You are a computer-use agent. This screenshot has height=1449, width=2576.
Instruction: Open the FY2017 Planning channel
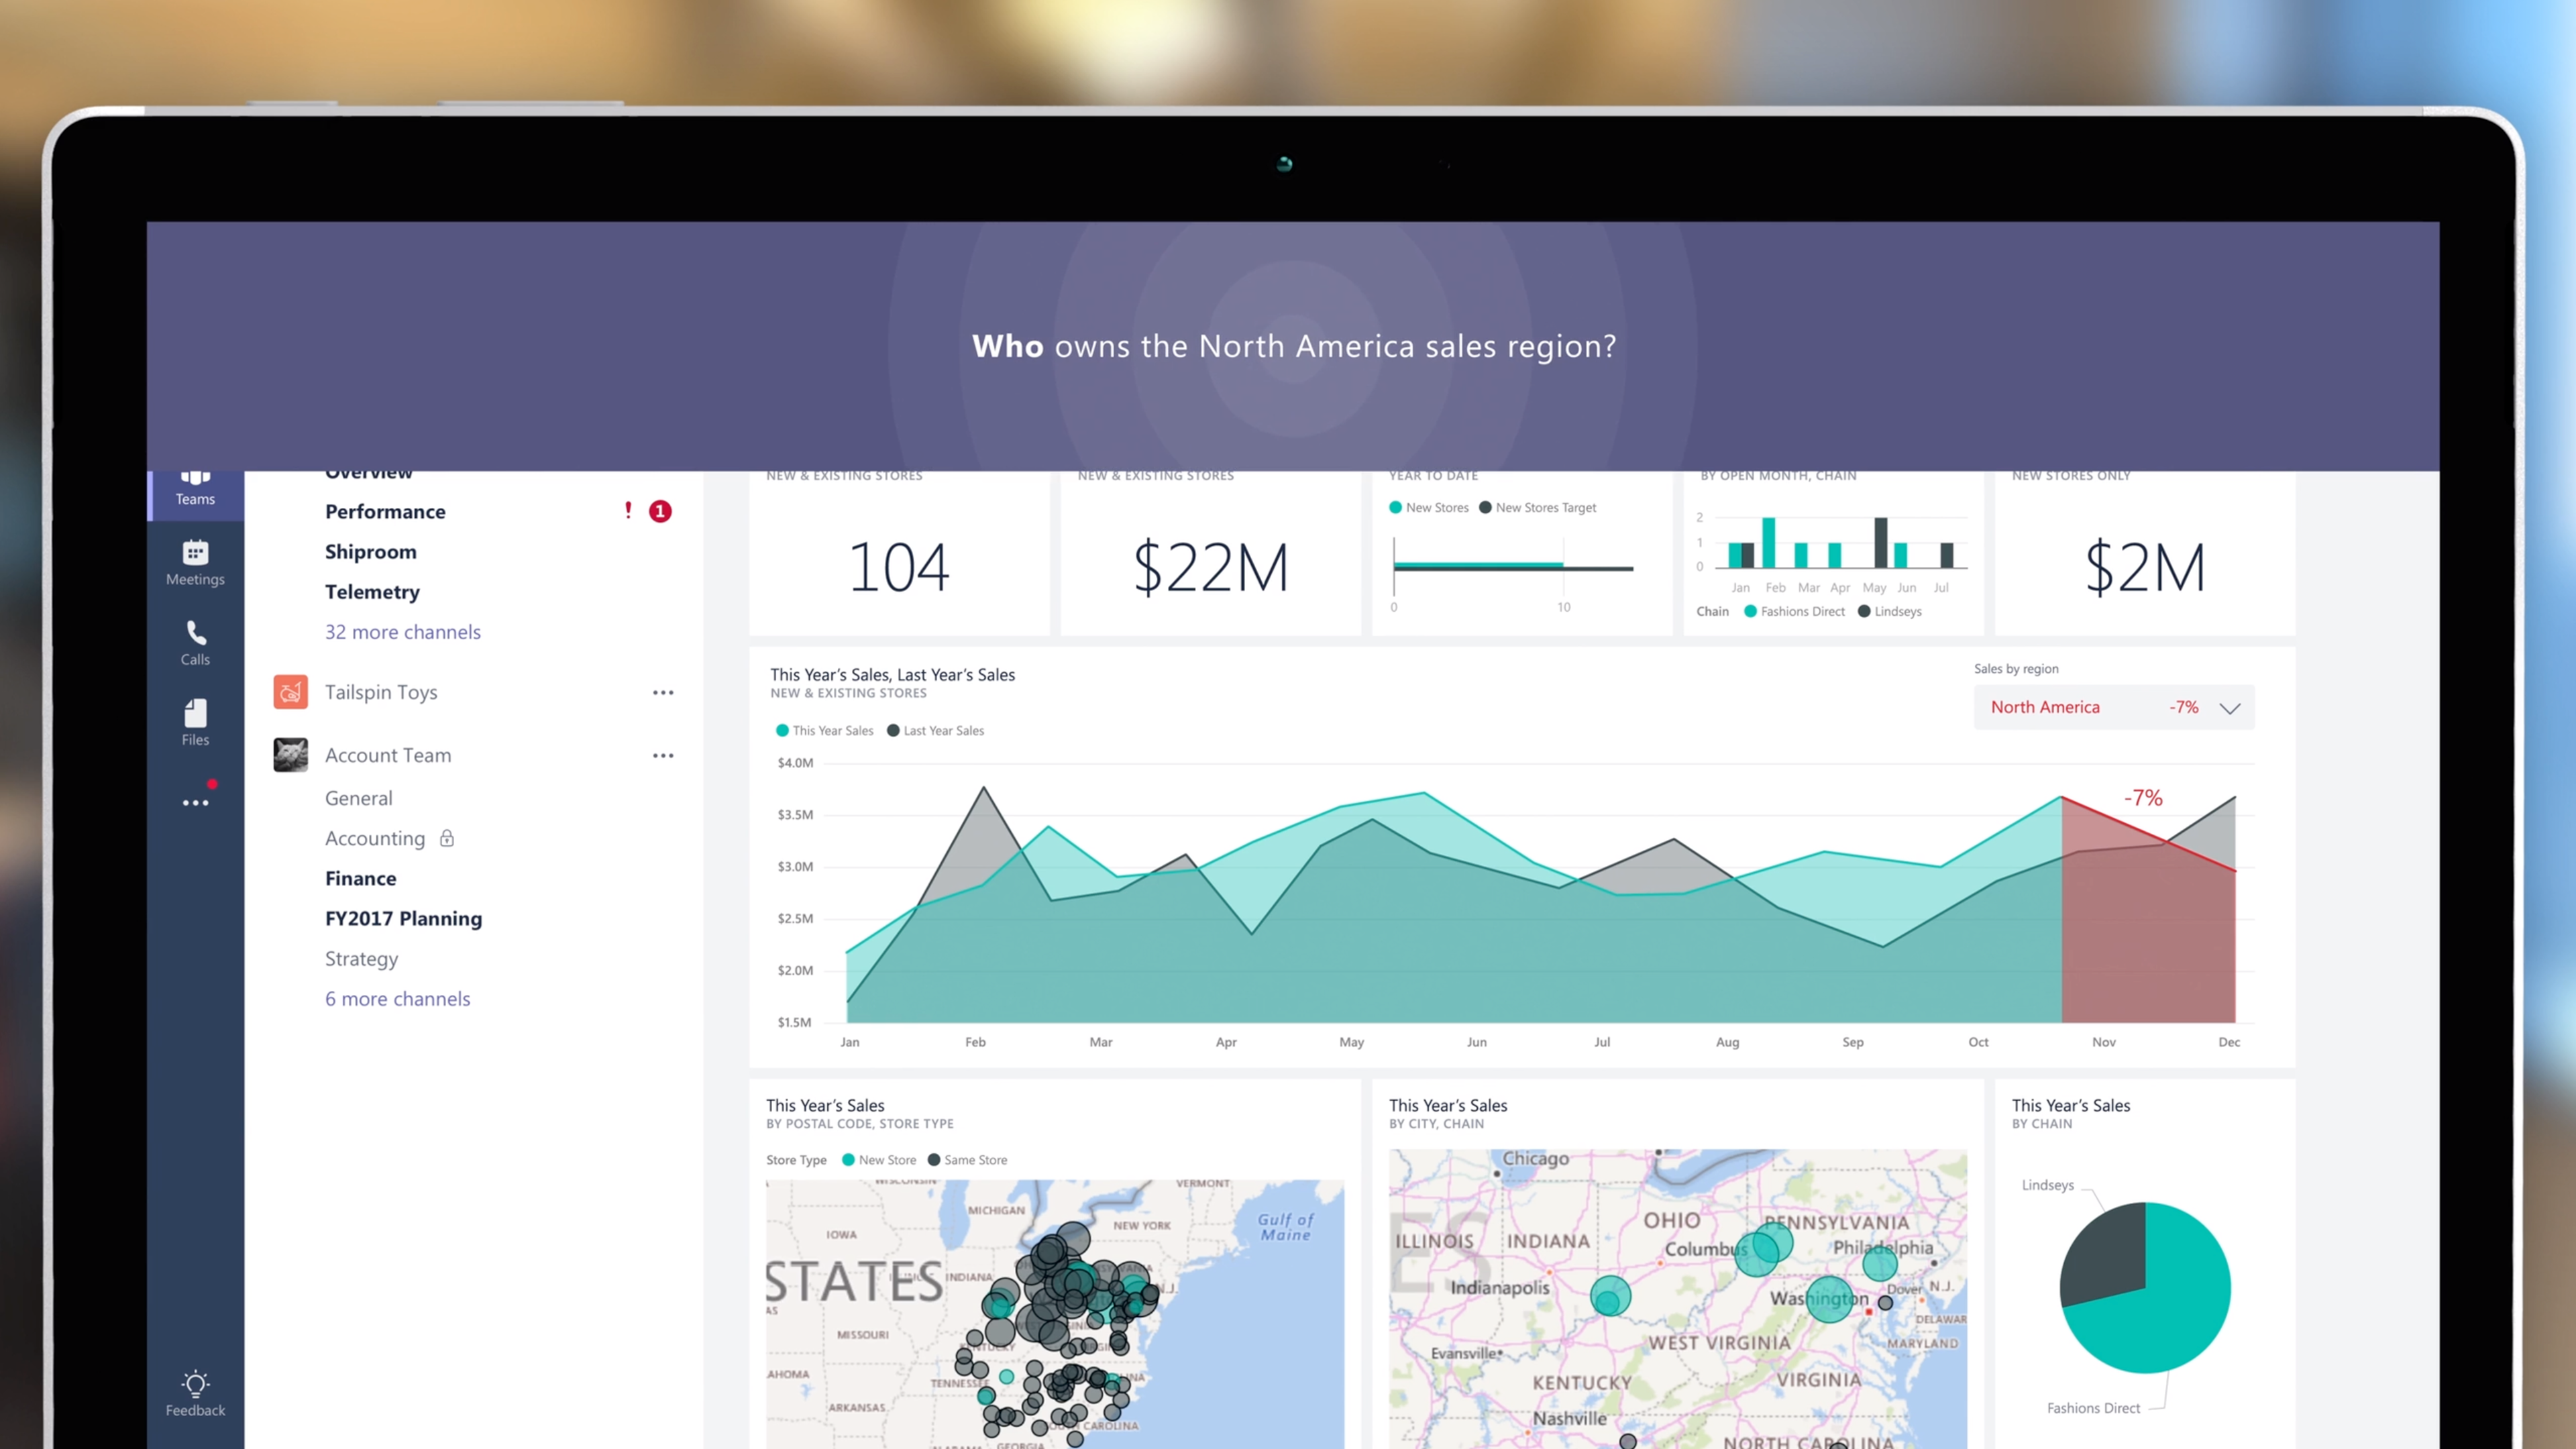[x=403, y=918]
